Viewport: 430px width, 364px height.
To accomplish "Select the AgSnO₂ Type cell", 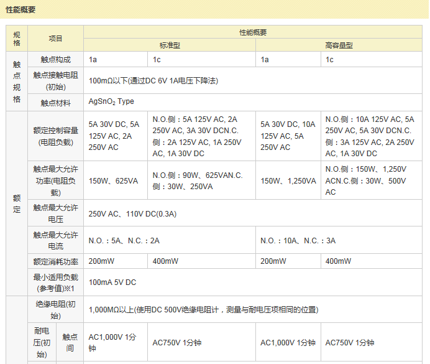I will pos(111,101).
